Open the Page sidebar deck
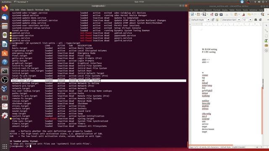 pos(266,36)
